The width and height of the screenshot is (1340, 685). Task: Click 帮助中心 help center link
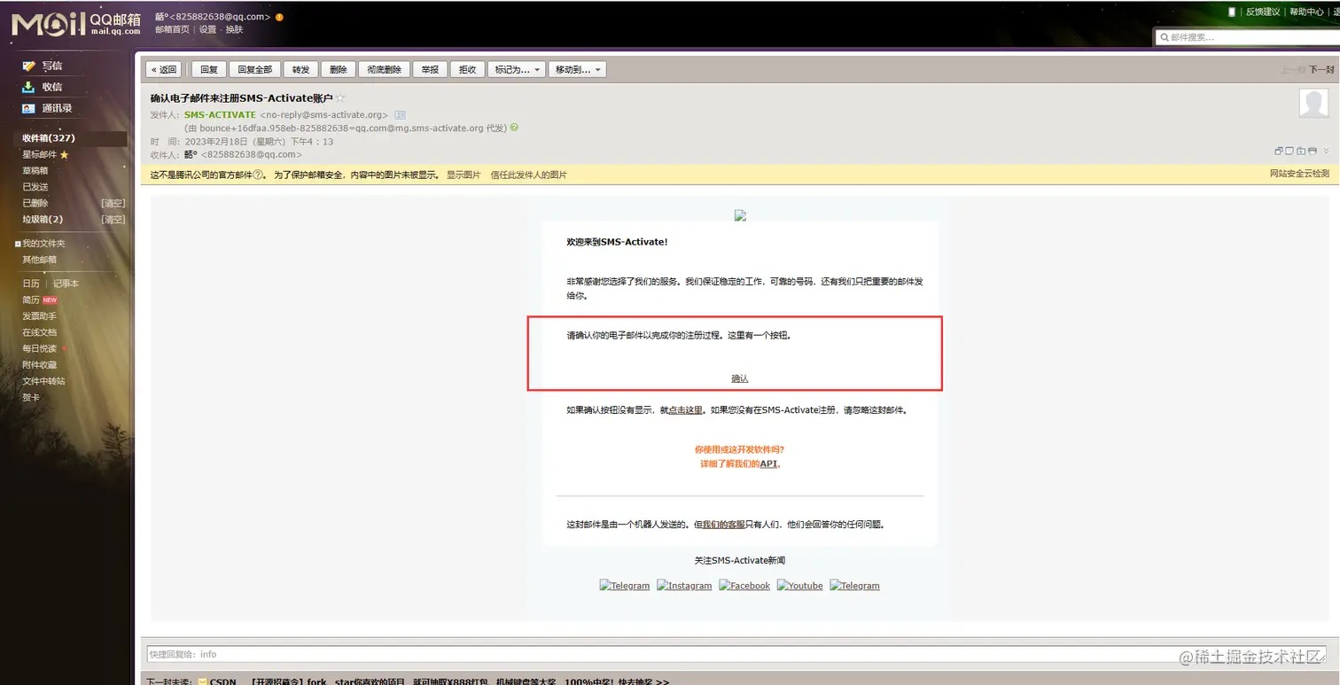[1307, 12]
